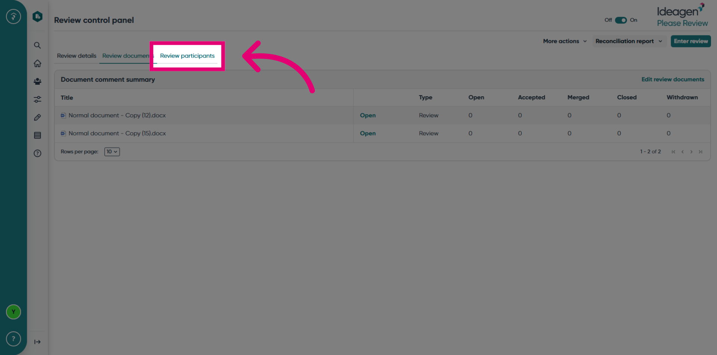Click Document comment summary heading
Image resolution: width=717 pixels, height=355 pixels.
tap(108, 80)
